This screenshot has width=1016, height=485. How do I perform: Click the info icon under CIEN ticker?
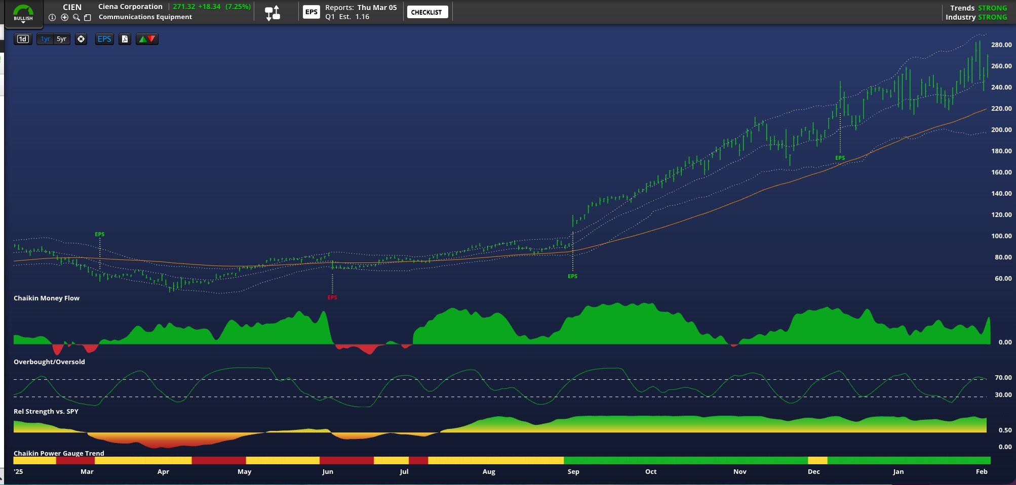(52, 17)
